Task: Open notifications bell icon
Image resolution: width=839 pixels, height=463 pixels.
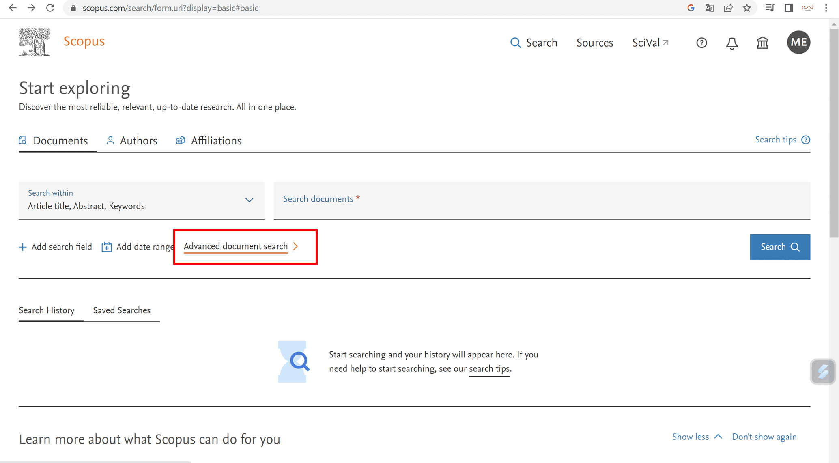Action: (x=731, y=43)
